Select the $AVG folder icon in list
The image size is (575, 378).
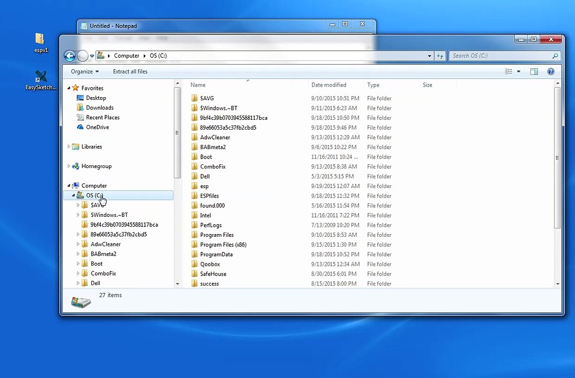pos(194,98)
